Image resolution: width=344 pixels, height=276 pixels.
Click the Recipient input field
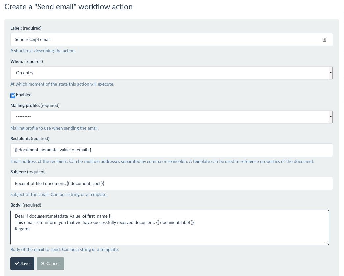(172, 150)
